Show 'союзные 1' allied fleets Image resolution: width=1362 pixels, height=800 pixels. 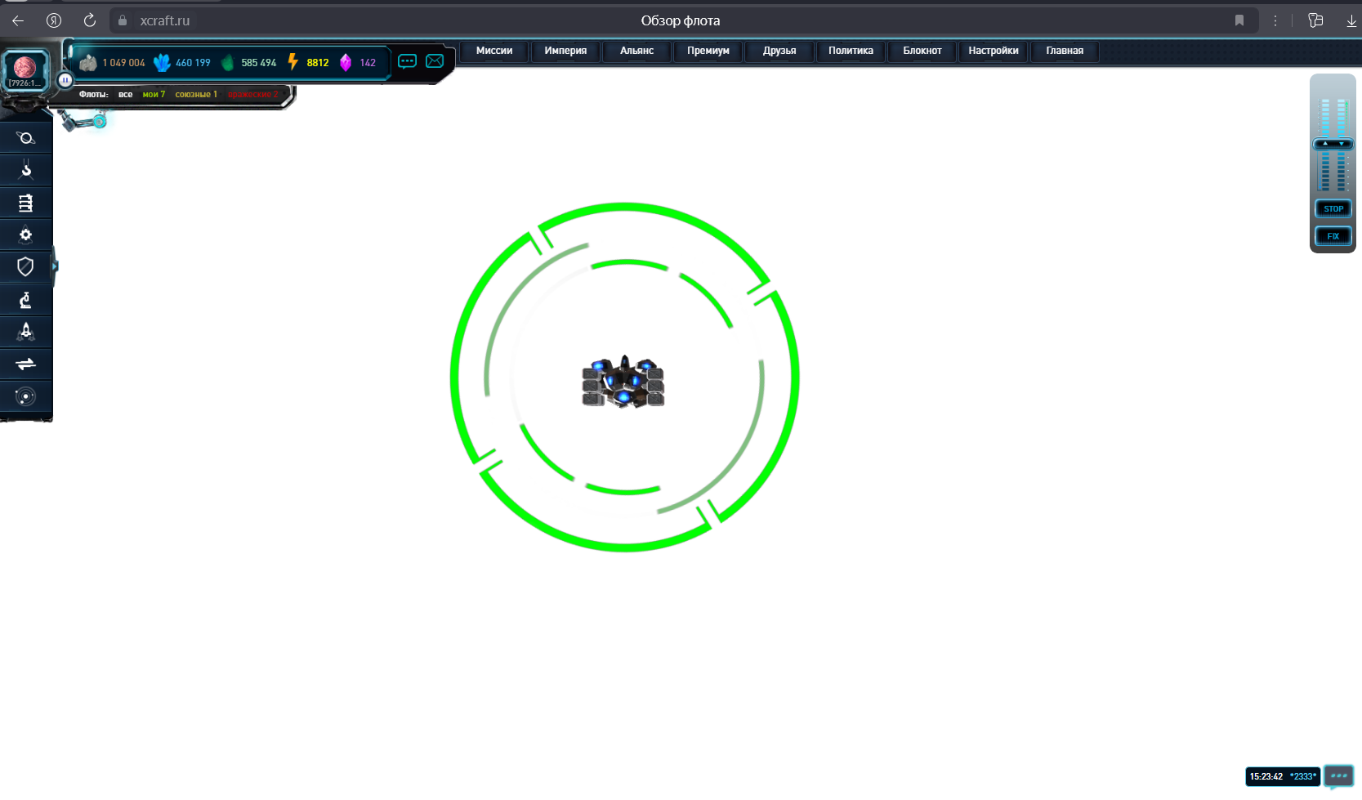[196, 95]
